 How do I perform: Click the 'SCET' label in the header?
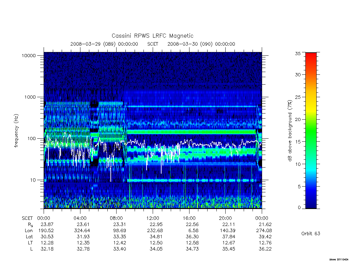point(153,44)
